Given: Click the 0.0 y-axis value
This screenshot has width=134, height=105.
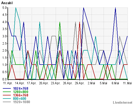Looking at the screenshot, I should coord(4,79).
